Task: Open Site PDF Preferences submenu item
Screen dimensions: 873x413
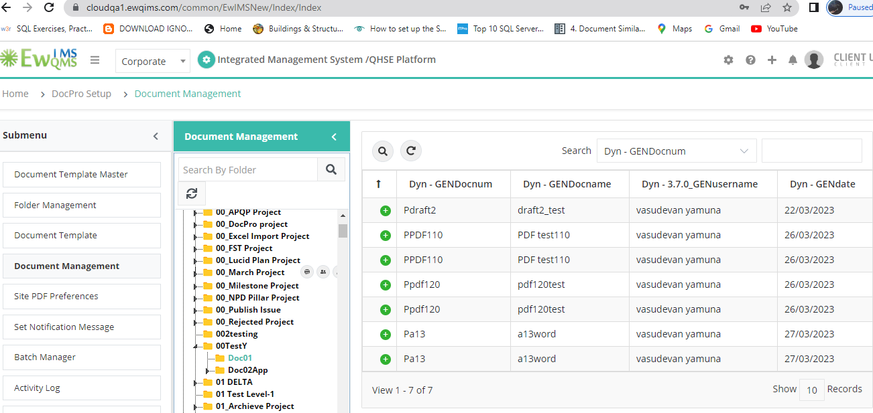Action: (x=82, y=297)
